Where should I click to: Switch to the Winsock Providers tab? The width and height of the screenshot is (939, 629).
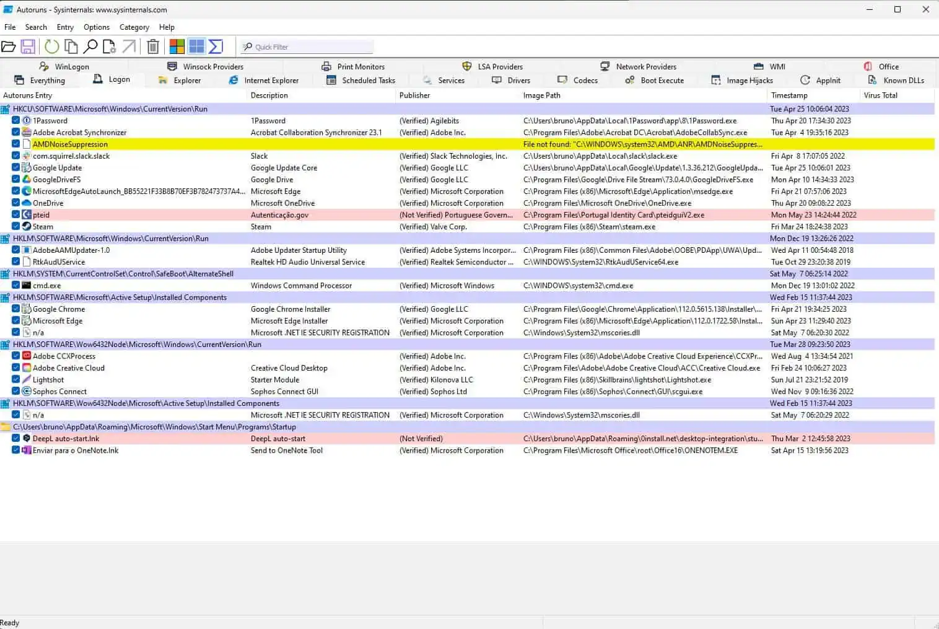(206, 66)
